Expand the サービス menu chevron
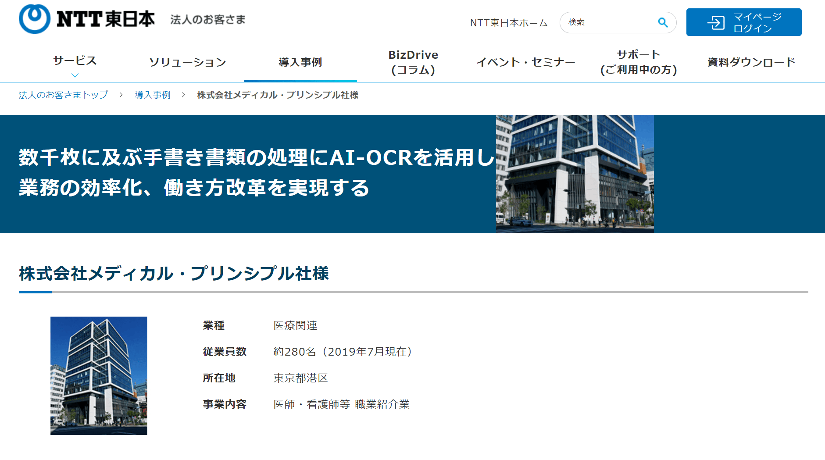This screenshot has height=460, width=825. [75, 75]
